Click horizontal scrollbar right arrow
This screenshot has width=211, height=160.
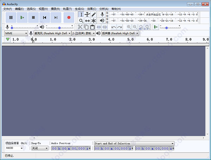(x=203, y=138)
